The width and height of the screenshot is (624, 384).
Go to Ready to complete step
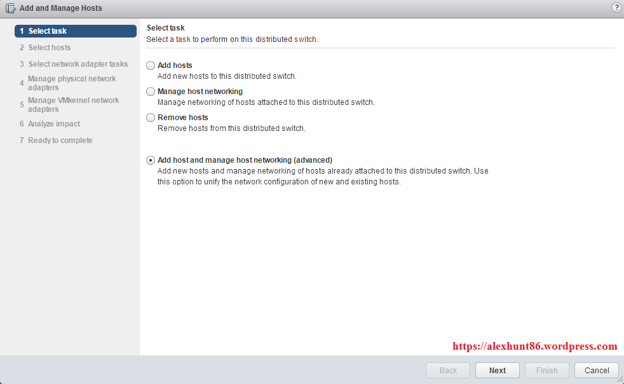click(60, 141)
